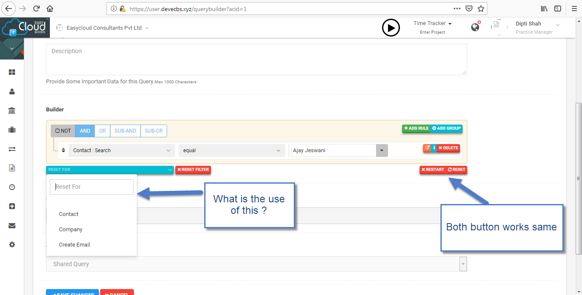Screen dimensions: 582x295
Task: Open the Shared Query dropdown
Action: 256,264
